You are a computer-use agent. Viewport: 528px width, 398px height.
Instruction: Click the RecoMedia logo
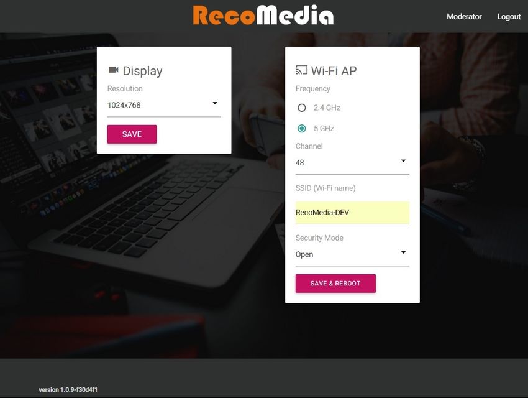pos(263,15)
